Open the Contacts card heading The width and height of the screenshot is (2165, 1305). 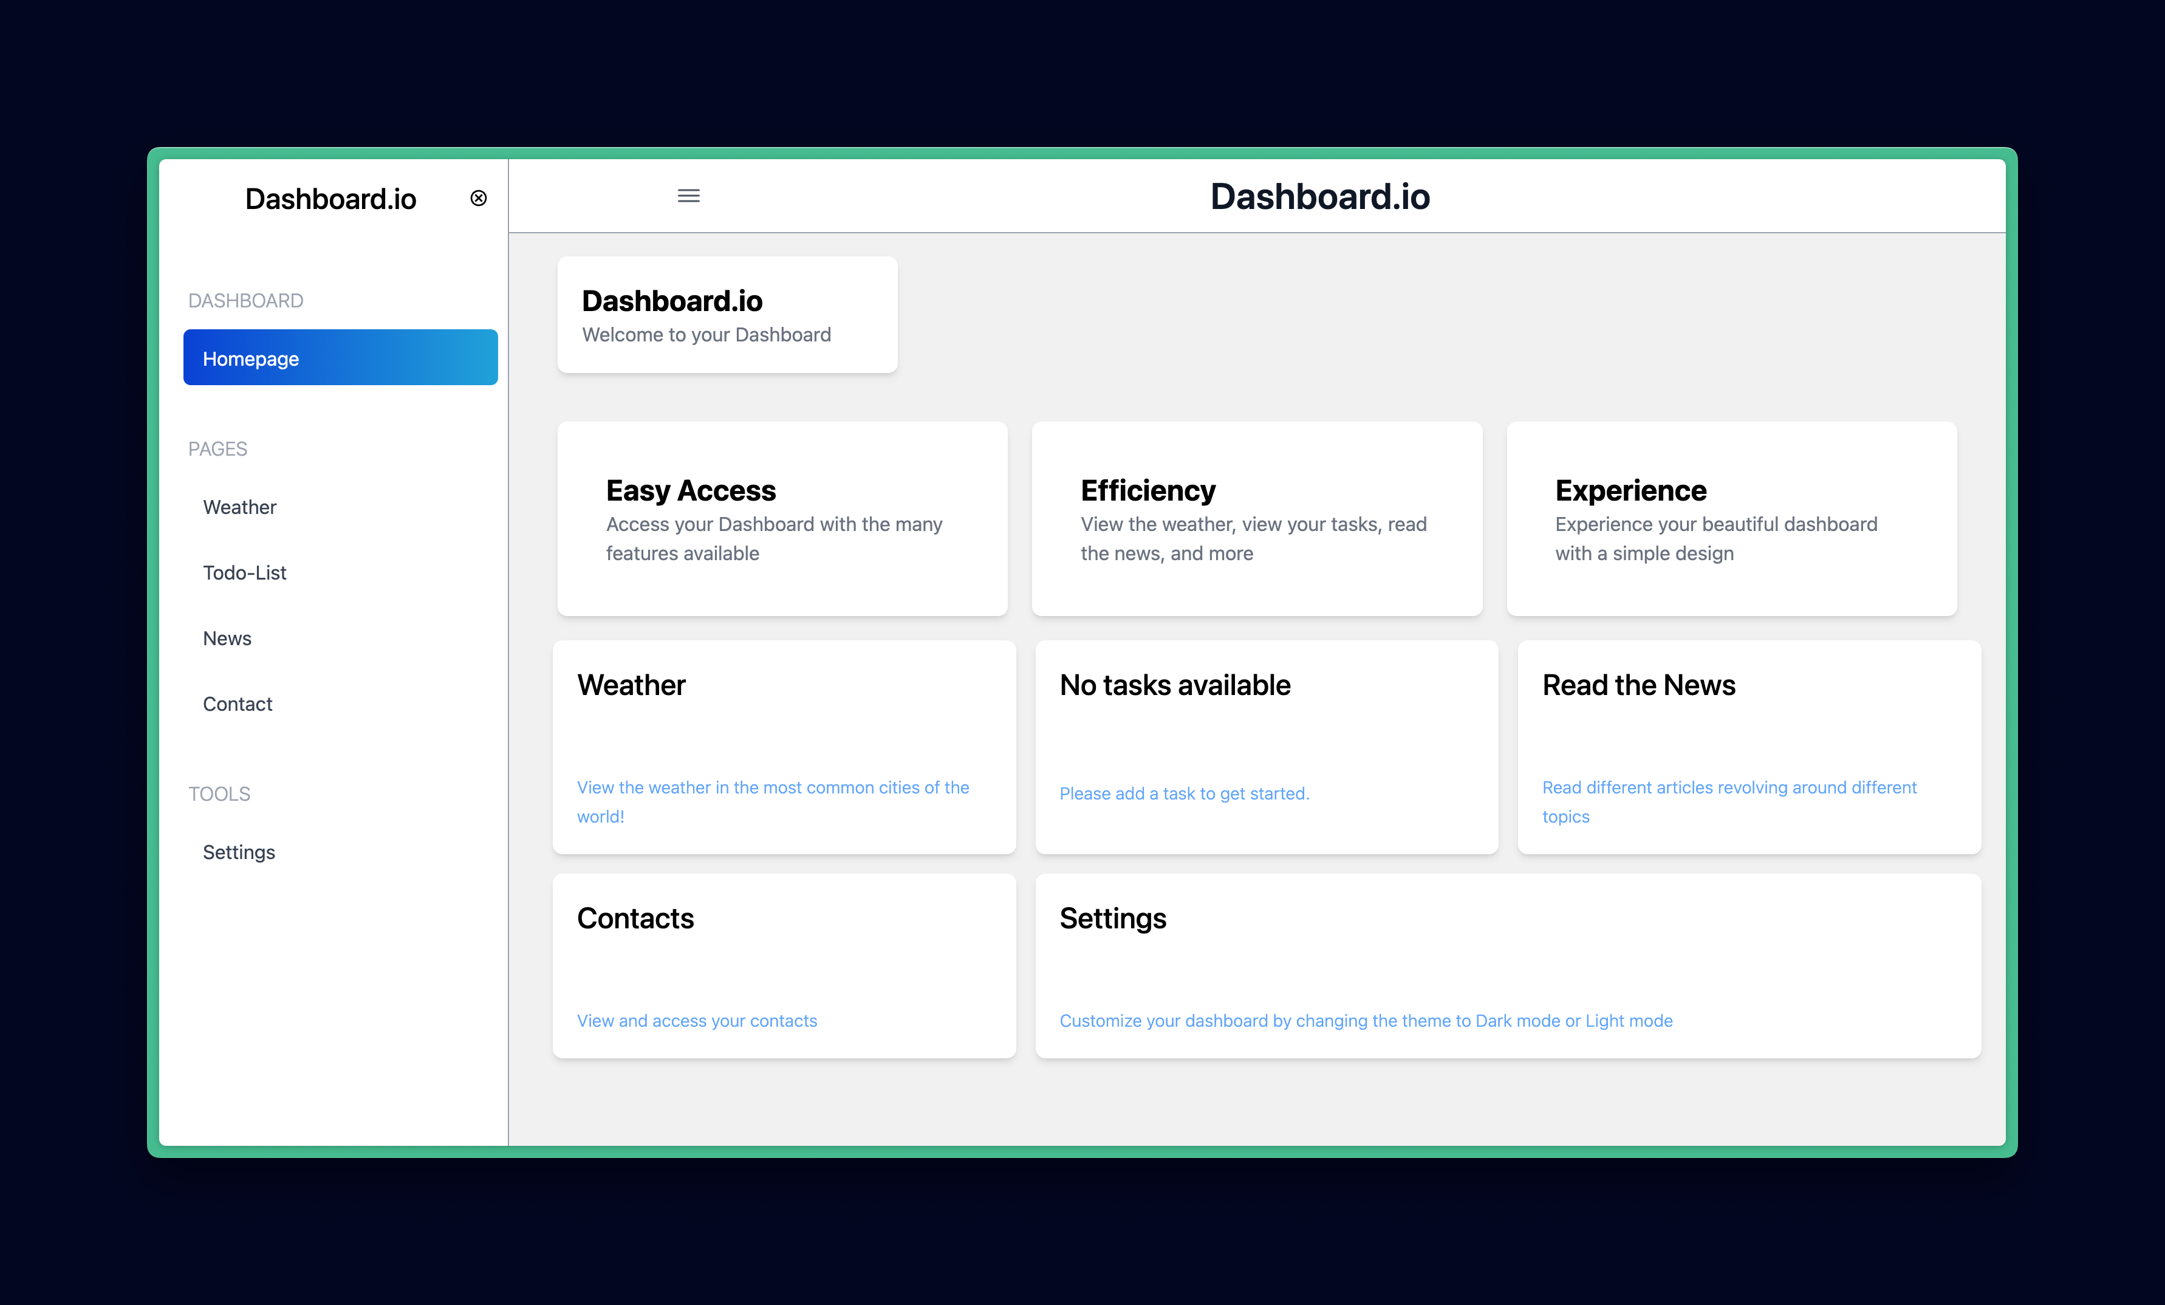pos(635,919)
